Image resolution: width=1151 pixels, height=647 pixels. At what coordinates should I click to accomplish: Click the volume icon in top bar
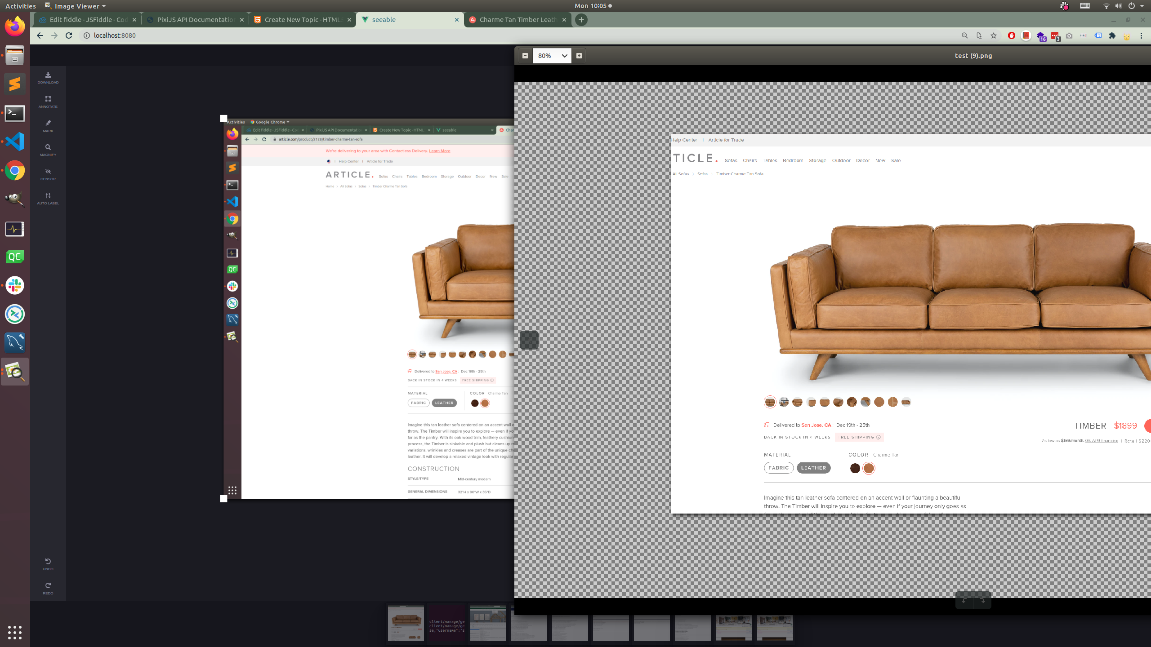coord(1118,6)
